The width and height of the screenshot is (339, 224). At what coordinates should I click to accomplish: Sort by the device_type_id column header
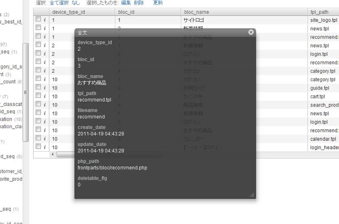coord(69,12)
